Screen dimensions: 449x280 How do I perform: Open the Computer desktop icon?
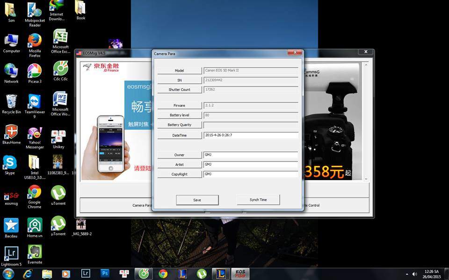11,44
